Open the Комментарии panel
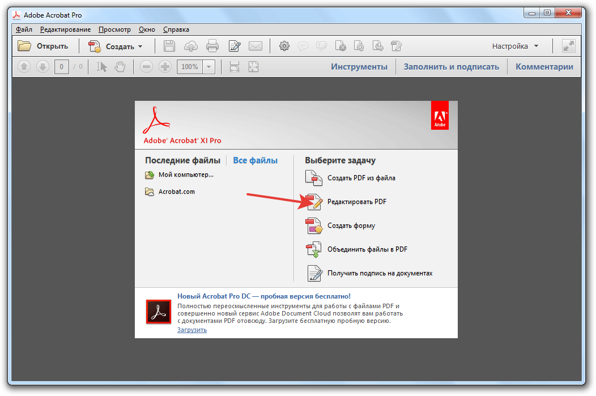 click(x=544, y=67)
